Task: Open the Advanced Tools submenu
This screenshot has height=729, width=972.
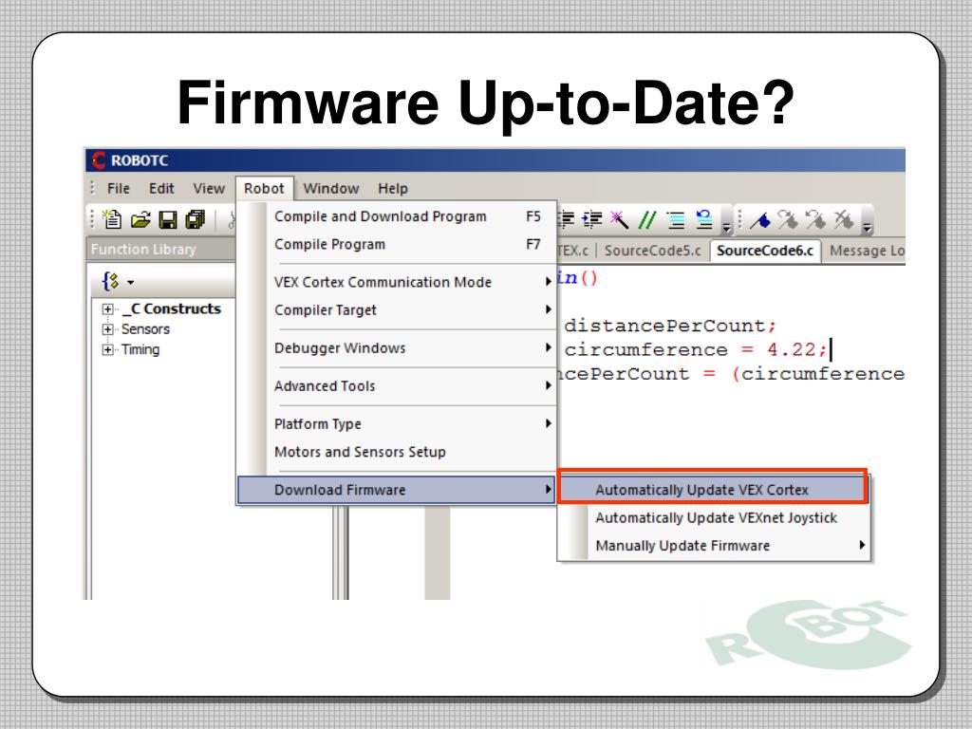Action: tap(396, 385)
